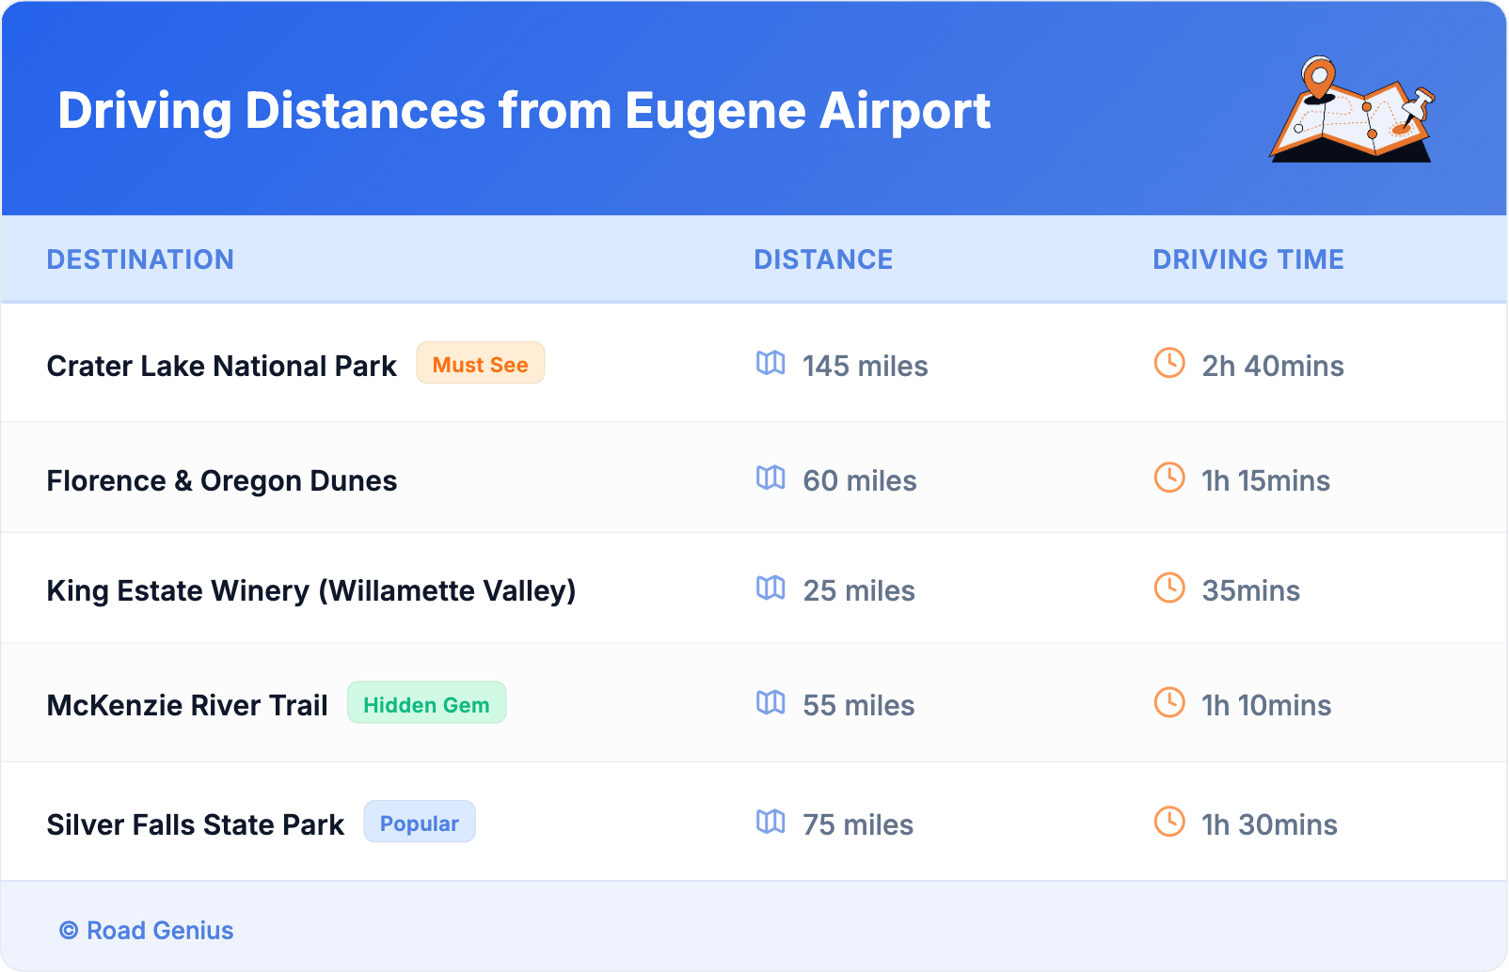Viewport: 1509px width, 972px height.
Task: Click the Hidden Gem badge
Action: click(426, 704)
